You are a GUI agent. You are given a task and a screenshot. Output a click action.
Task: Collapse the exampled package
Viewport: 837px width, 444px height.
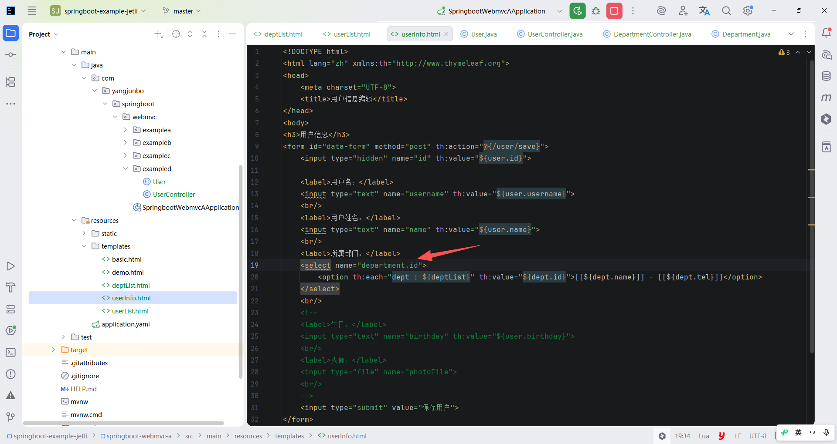click(x=126, y=168)
